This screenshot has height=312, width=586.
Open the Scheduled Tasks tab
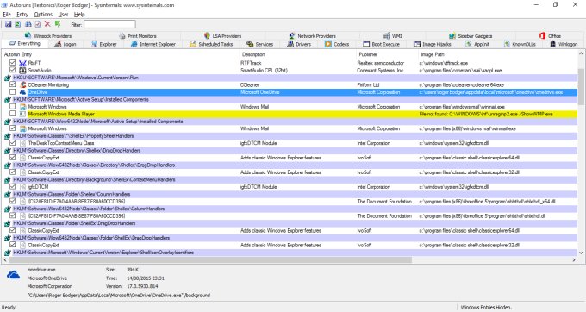tap(211, 44)
